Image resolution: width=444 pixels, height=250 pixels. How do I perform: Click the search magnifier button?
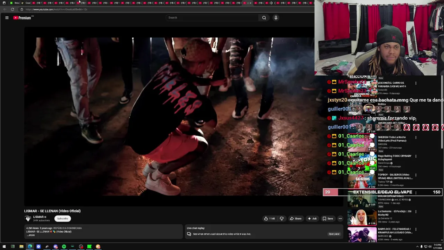264,18
